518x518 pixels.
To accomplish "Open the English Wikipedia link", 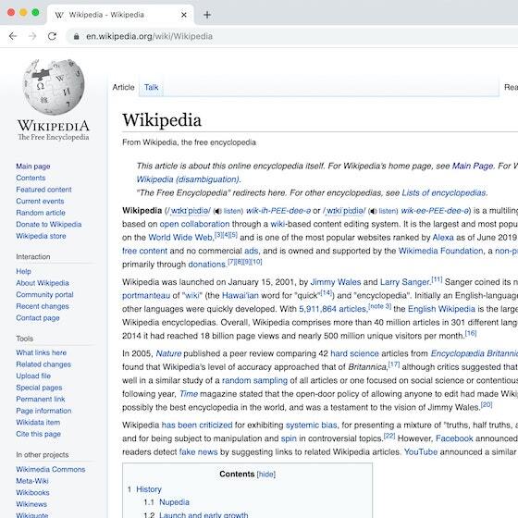I will pyautogui.click(x=441, y=309).
